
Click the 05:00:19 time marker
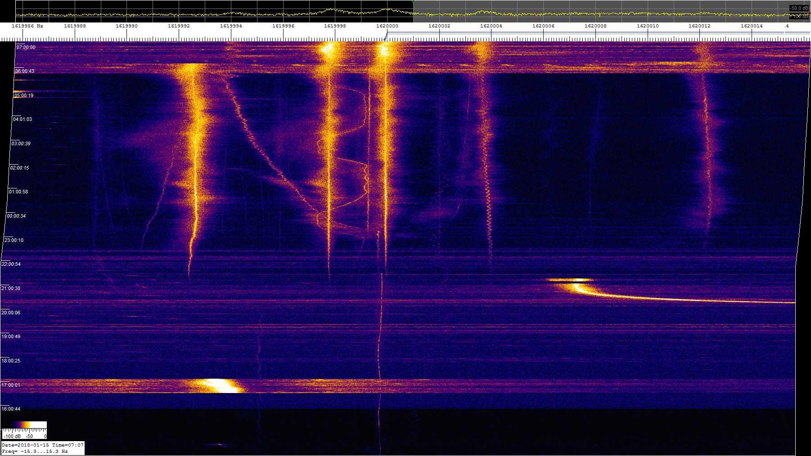click(x=24, y=95)
